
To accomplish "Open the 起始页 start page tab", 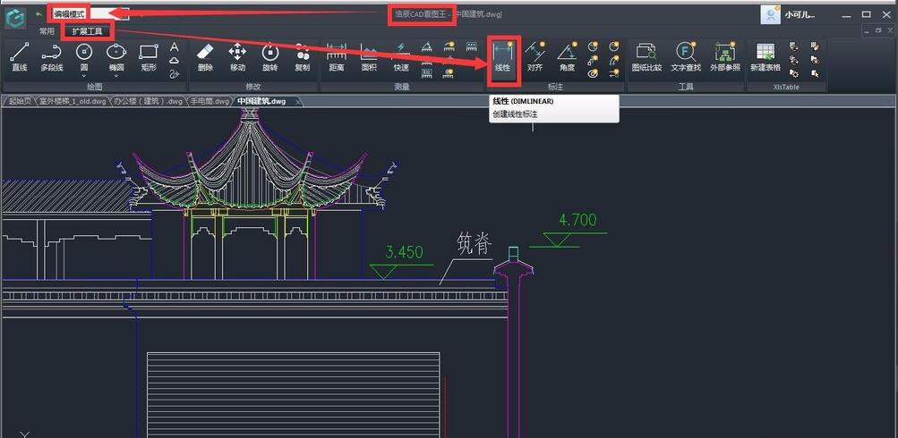I will tap(19, 101).
